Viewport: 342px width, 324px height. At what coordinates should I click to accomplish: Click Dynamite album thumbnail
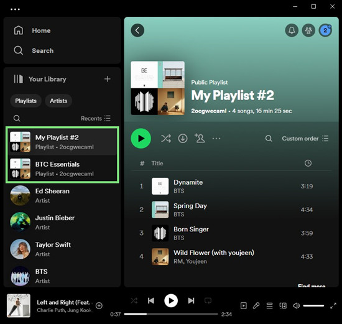point(160,186)
